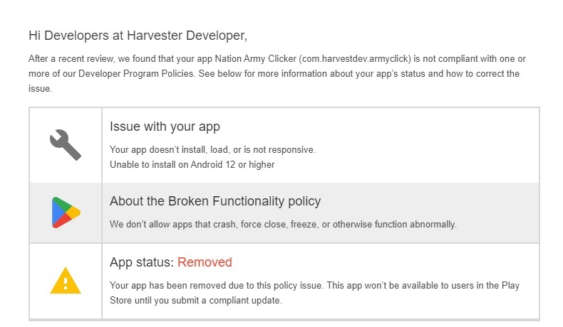
Task: Click the yellow warning triangle icon
Action: click(x=66, y=281)
